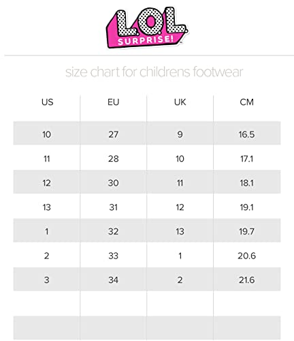Select the CM column header
This screenshot has height=341, width=294.
coord(246,102)
